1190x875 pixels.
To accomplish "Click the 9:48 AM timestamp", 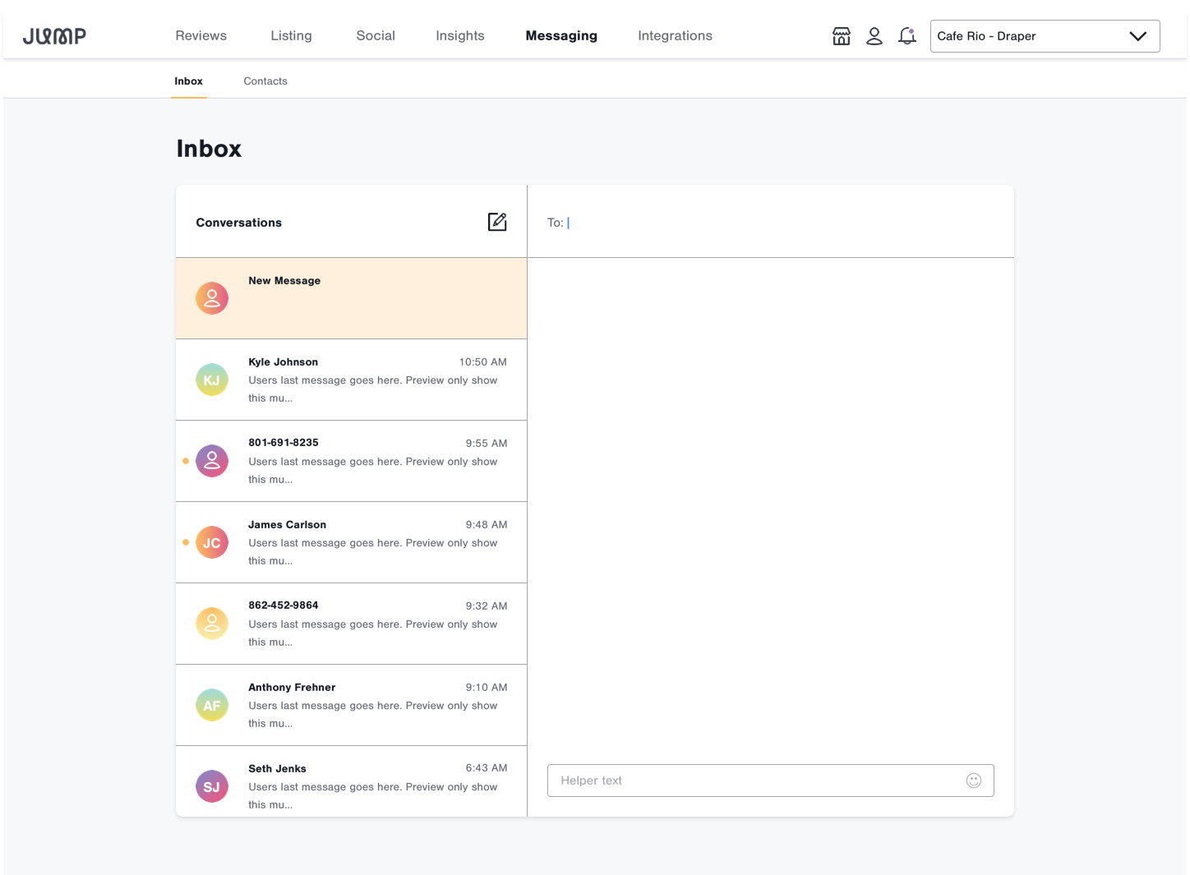I will pos(487,525).
